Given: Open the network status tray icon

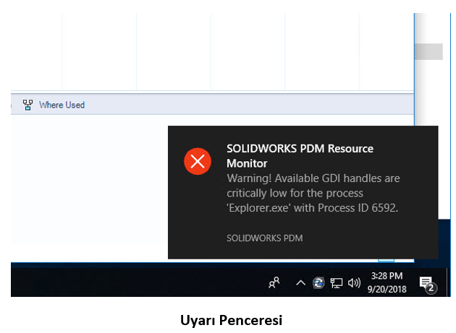Looking at the screenshot, I should pos(337,283).
